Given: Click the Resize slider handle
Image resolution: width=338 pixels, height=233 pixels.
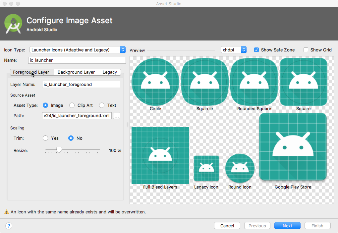Looking at the screenshot, I should tap(59, 150).
